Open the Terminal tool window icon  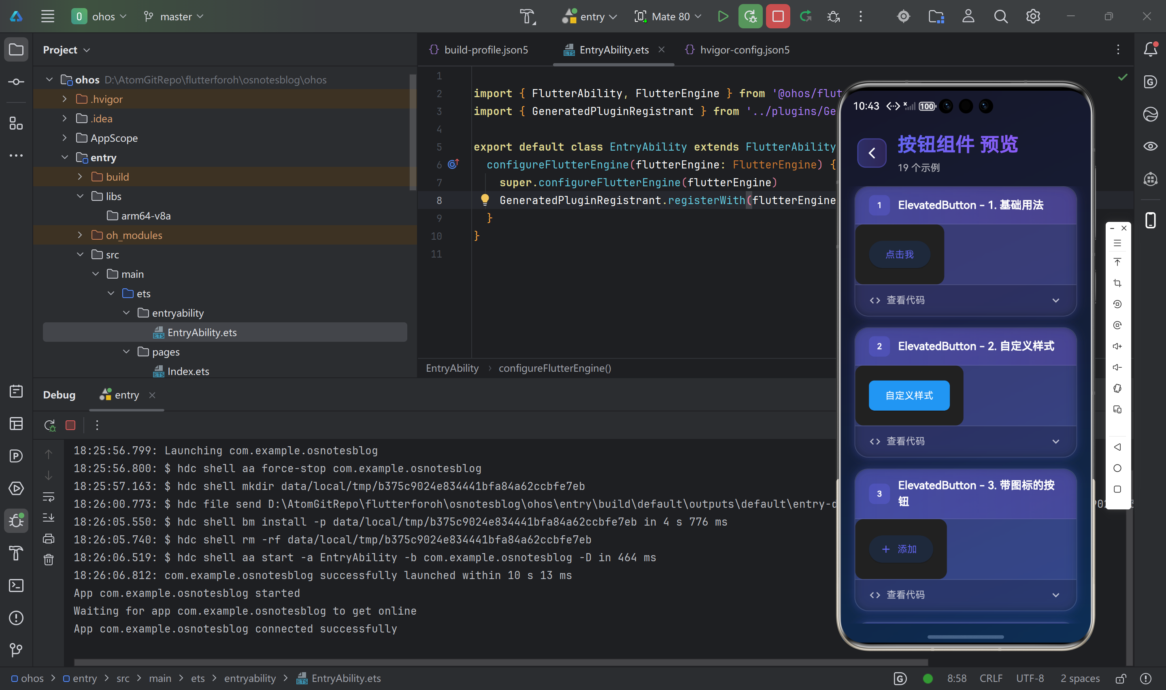[x=16, y=586]
